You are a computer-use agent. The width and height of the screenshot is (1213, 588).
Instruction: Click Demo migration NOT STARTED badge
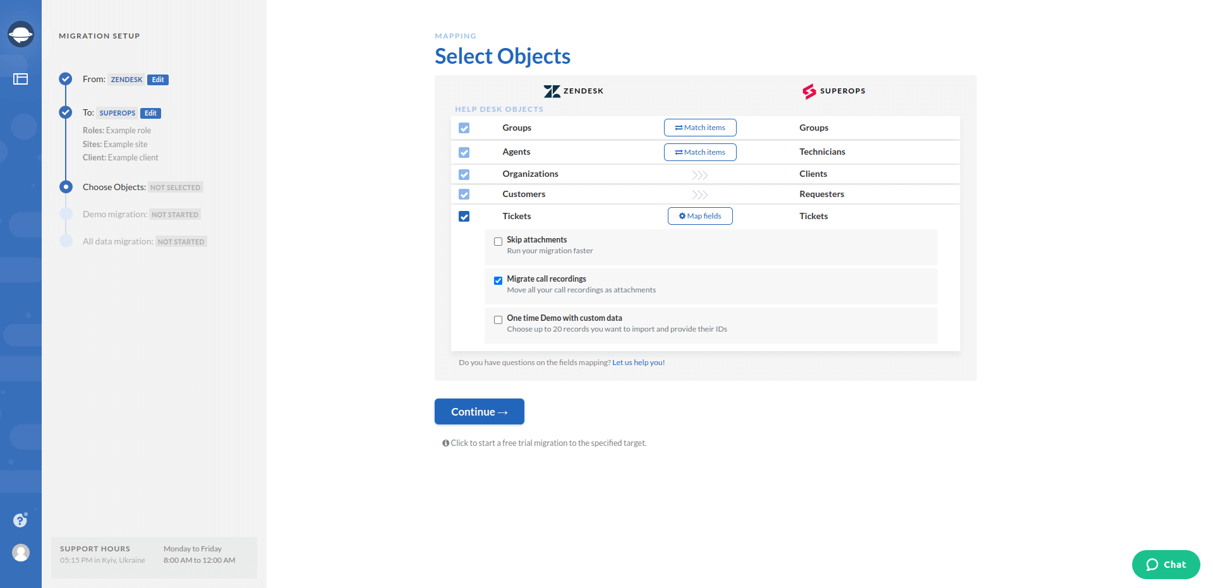(175, 215)
